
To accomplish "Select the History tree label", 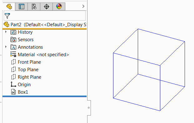I will pyautogui.click(x=25, y=32).
